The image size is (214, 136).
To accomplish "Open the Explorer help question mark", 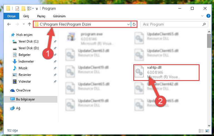I will (208, 16).
